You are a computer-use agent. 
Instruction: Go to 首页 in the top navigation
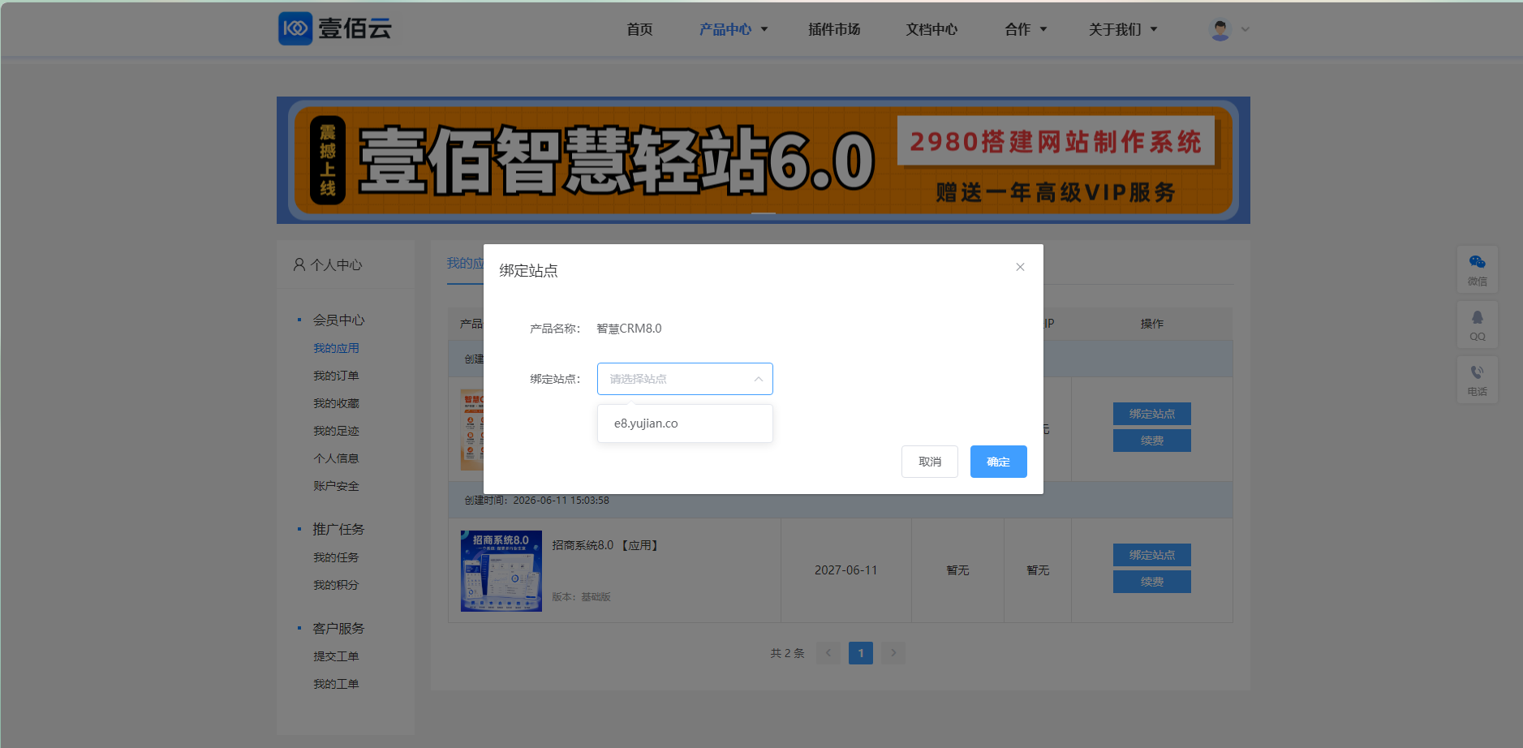point(639,29)
